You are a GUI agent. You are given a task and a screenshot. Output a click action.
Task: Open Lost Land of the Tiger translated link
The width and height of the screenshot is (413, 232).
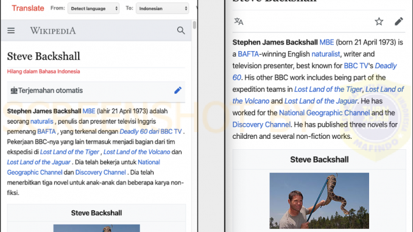coord(69,152)
